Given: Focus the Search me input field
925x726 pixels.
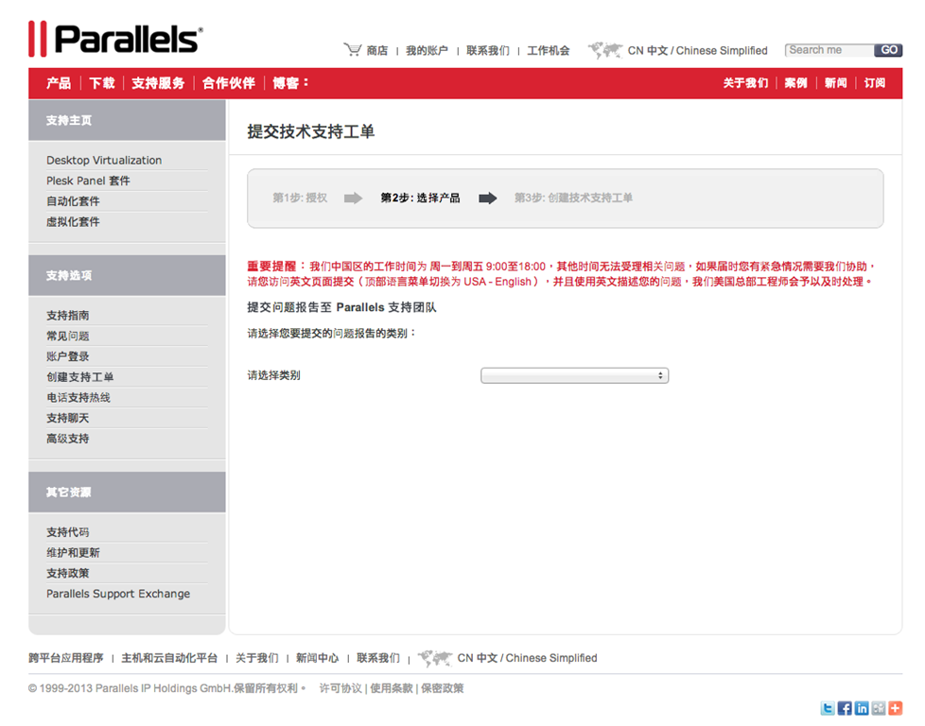Looking at the screenshot, I should pyautogui.click(x=829, y=50).
